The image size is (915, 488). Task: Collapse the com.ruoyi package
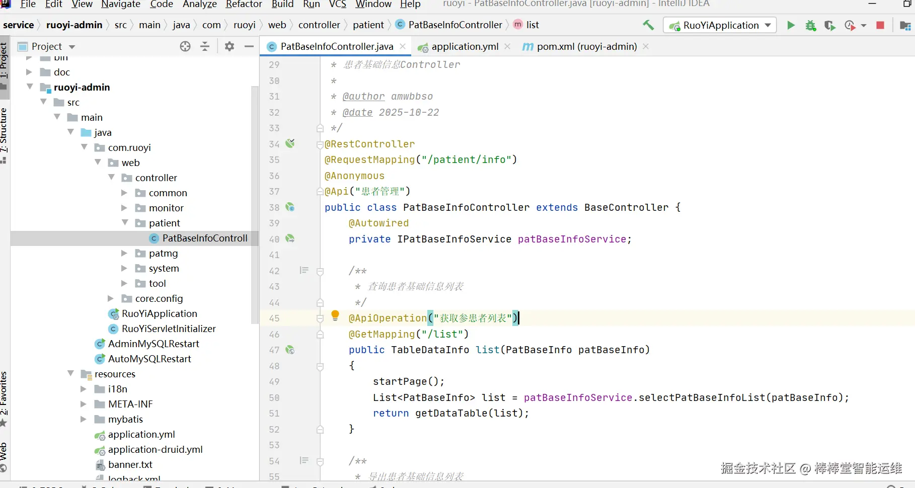click(x=84, y=147)
